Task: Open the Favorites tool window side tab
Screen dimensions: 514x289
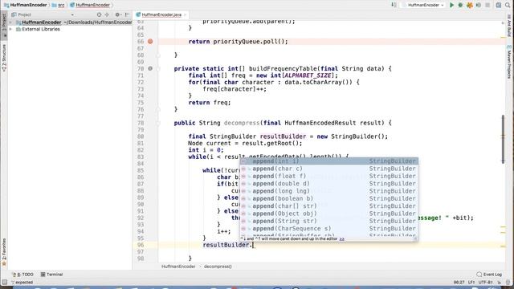Action: point(4,251)
